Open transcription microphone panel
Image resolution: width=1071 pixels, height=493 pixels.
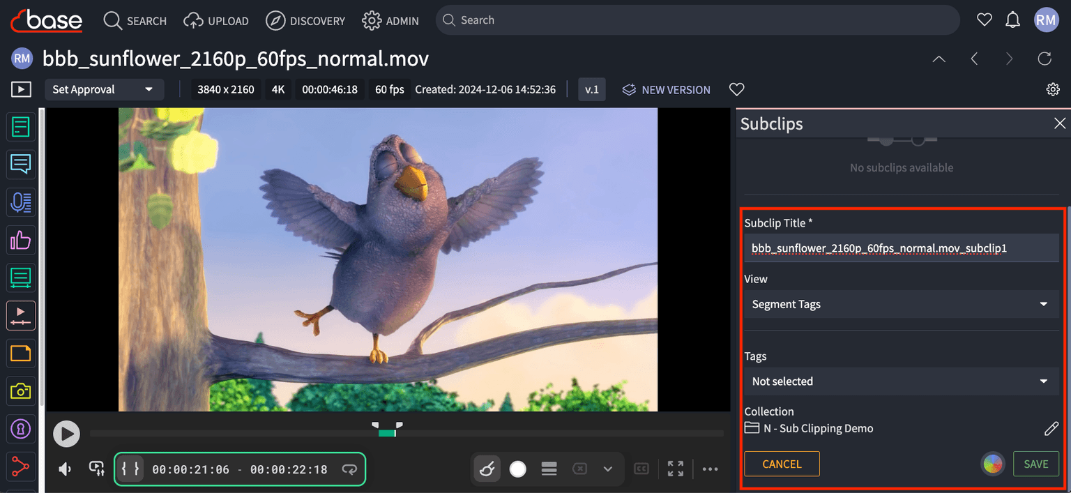[21, 202]
